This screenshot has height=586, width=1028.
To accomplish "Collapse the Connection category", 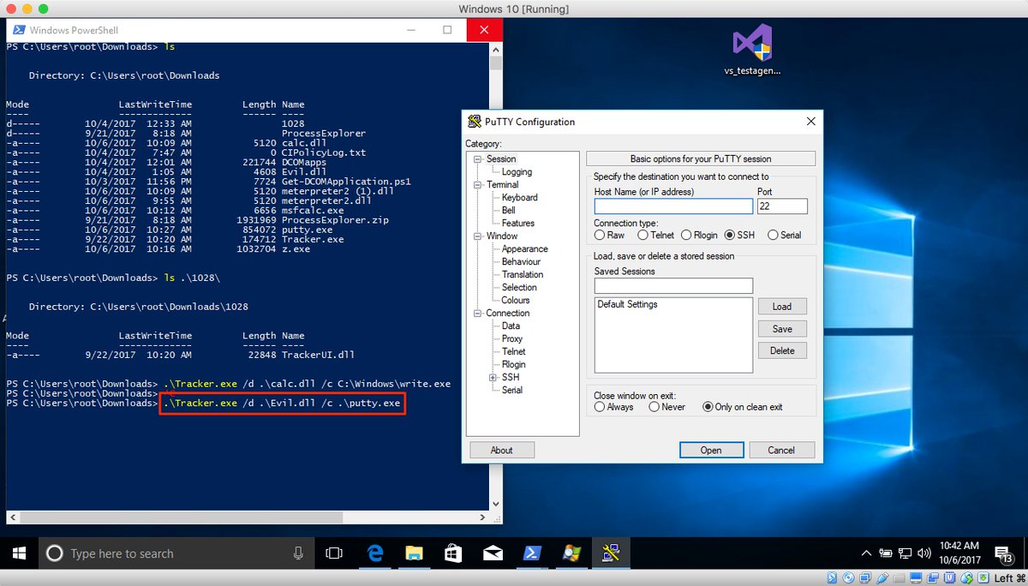I will 478,313.
